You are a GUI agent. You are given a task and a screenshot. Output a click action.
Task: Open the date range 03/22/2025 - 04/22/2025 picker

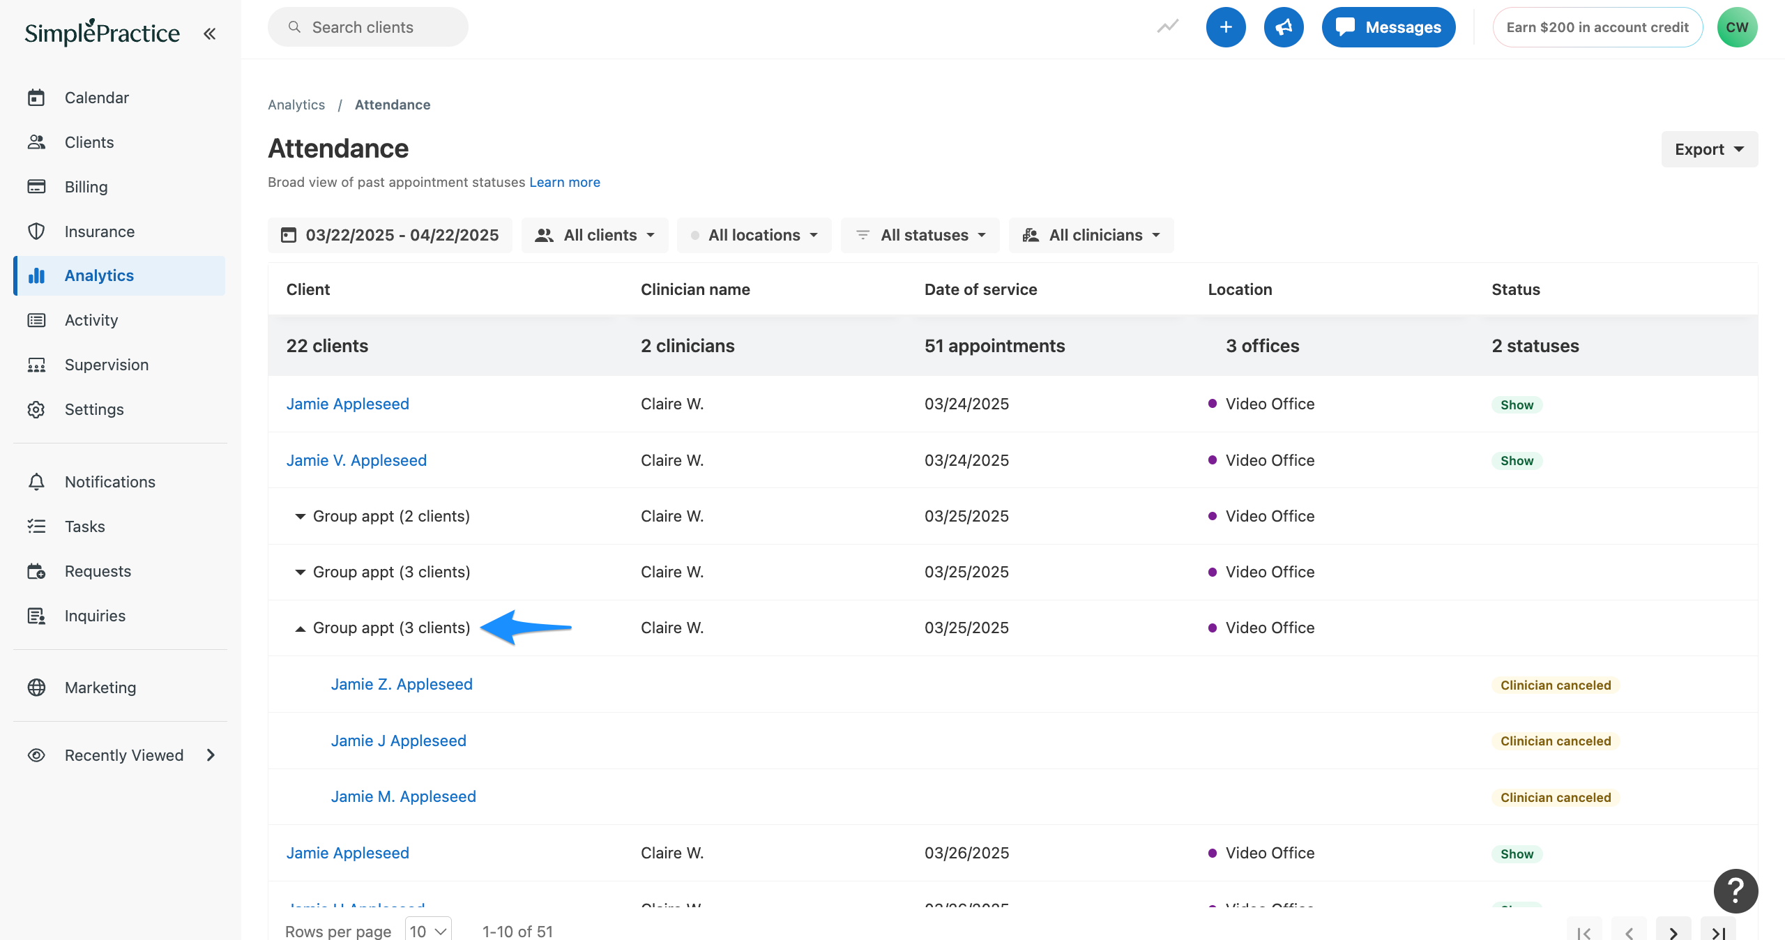390,235
